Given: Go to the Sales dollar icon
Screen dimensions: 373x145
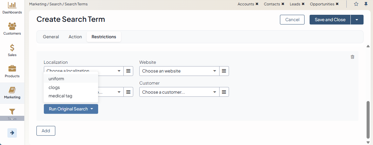Looking at the screenshot, I should coord(12,48).
